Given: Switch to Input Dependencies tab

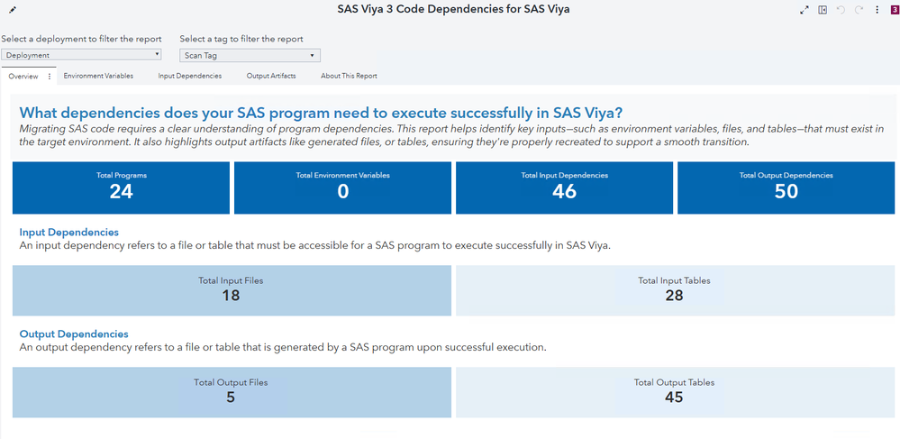Looking at the screenshot, I should pos(190,76).
